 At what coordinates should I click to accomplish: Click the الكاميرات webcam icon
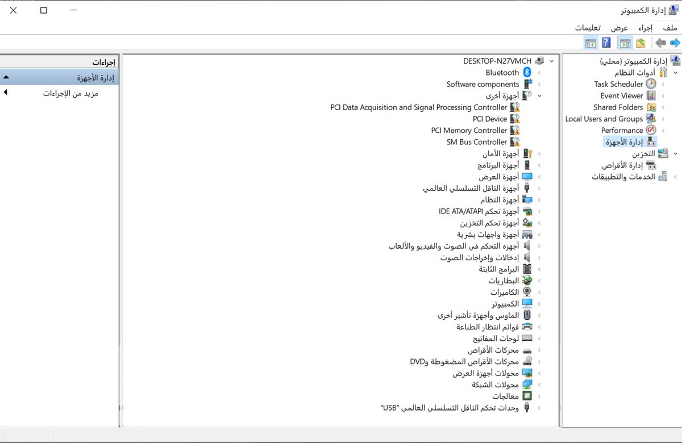coord(527,292)
